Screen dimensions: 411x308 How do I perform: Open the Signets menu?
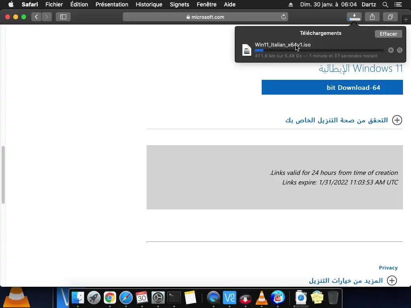coord(179,4)
